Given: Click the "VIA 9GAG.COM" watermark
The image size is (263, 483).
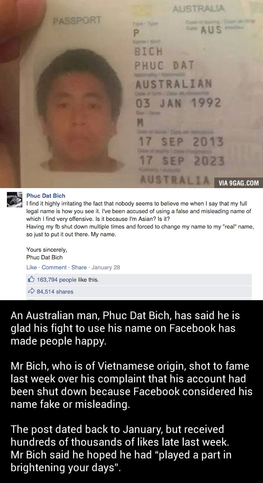Looking at the screenshot, I should pos(238,183).
